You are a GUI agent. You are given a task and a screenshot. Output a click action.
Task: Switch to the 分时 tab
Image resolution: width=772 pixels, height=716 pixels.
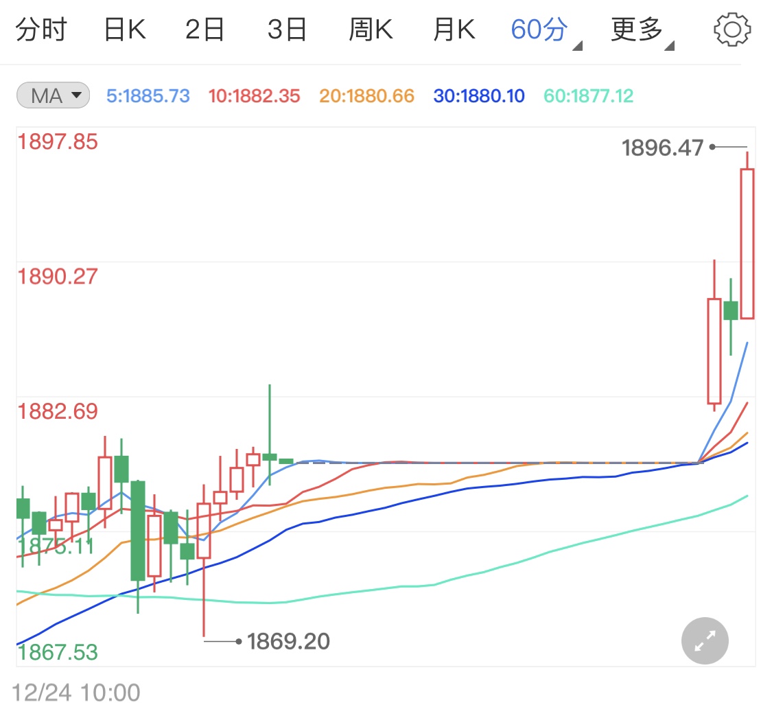[x=41, y=30]
